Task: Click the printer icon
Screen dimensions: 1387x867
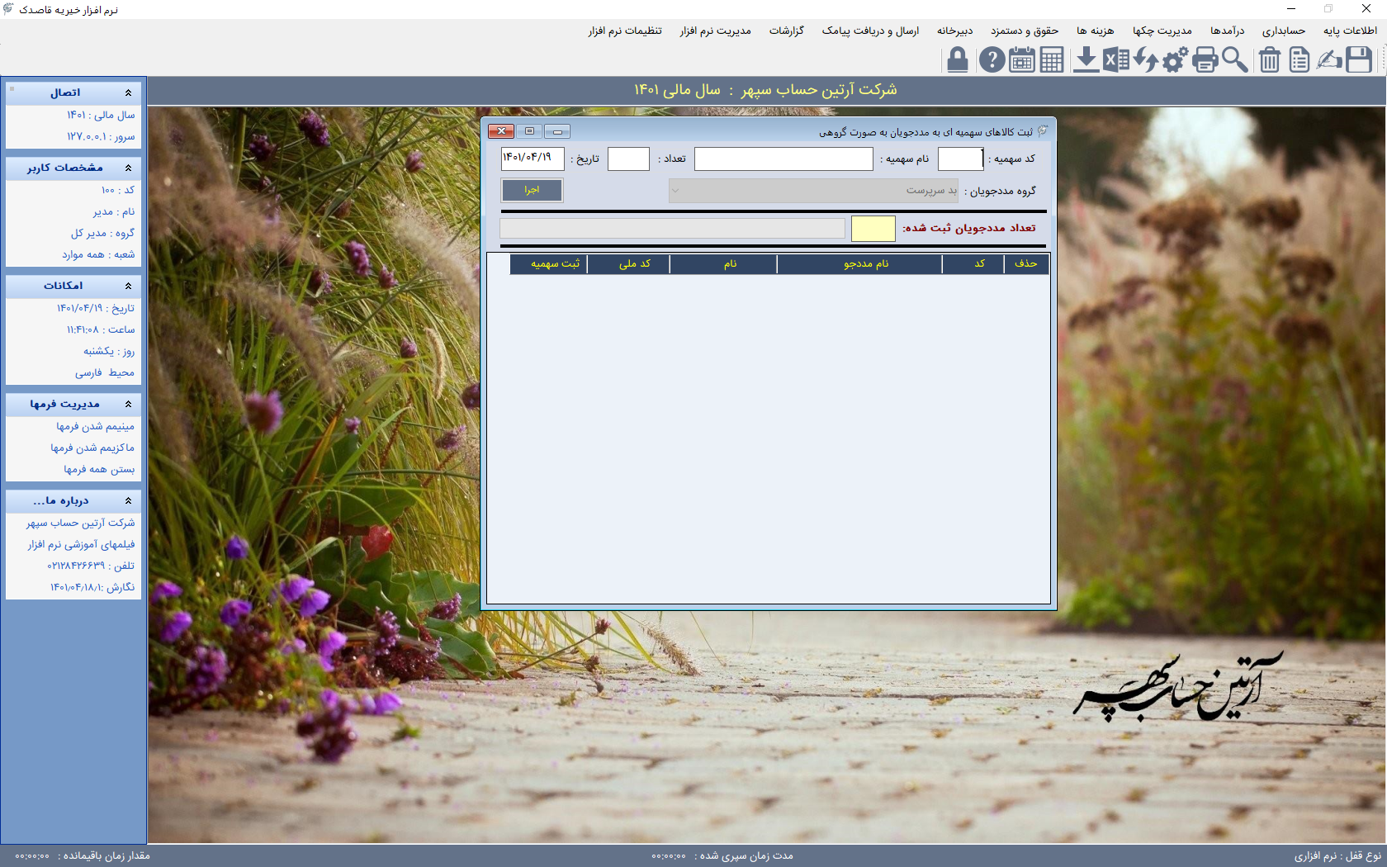Action: pyautogui.click(x=1205, y=59)
